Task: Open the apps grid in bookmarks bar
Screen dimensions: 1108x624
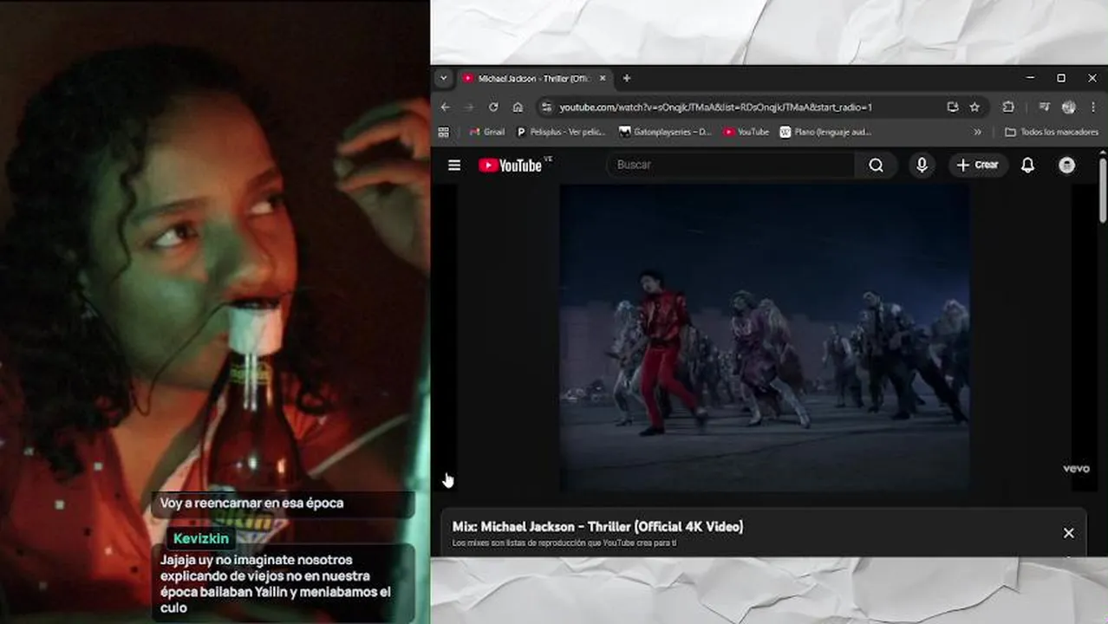Action: (444, 133)
